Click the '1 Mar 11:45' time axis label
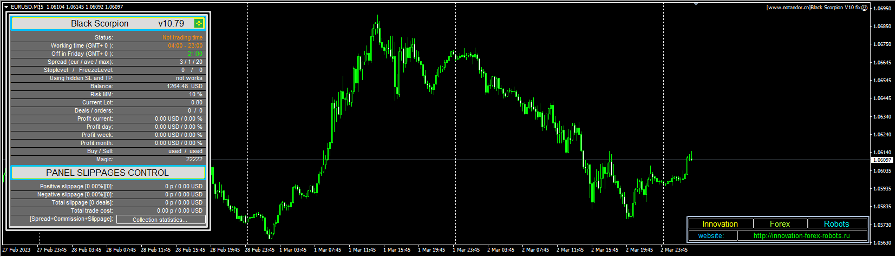The width and height of the screenshot is (896, 257). pyautogui.click(x=362, y=250)
